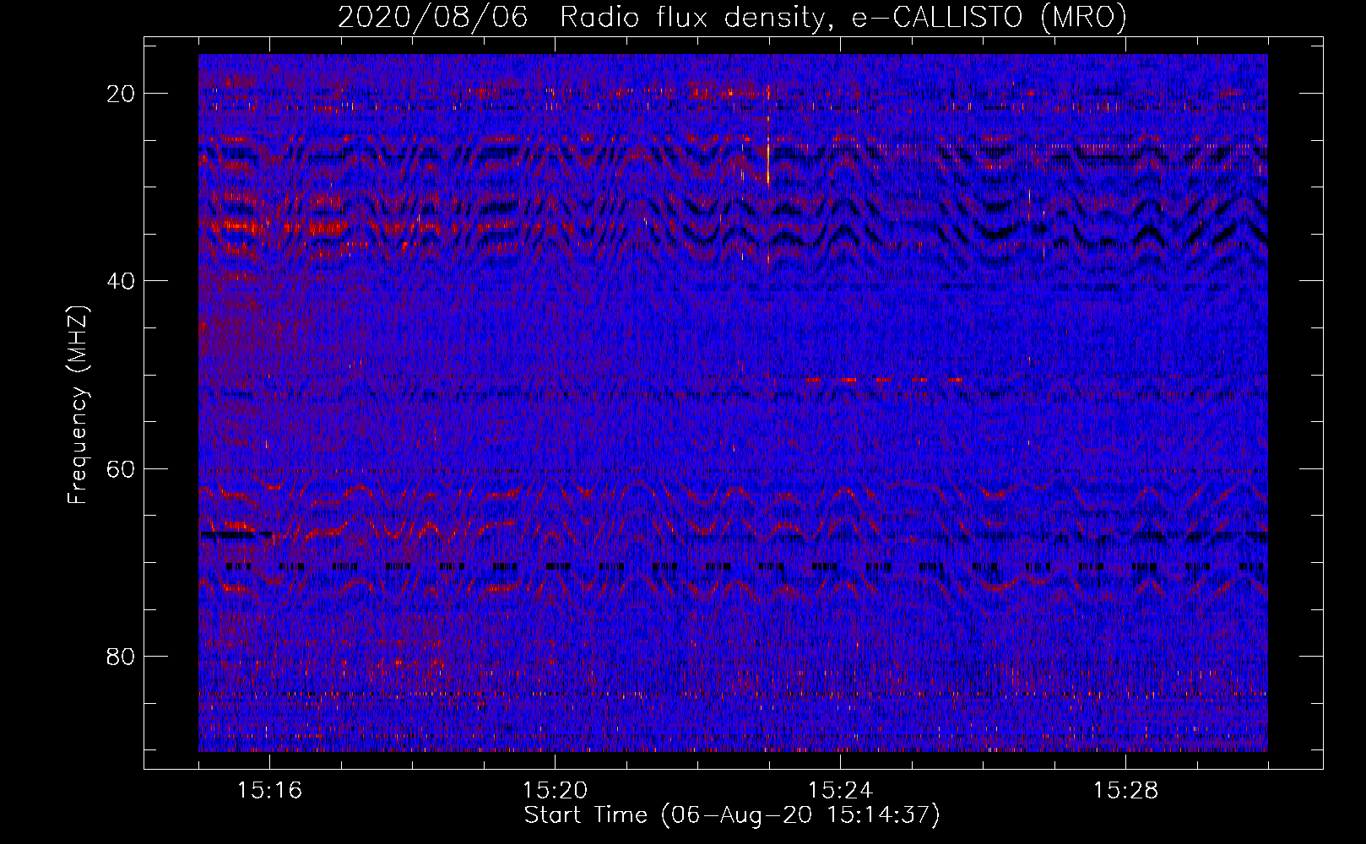Click the frequency tick label '60'
Screen dimensions: 1366x844
(121, 468)
